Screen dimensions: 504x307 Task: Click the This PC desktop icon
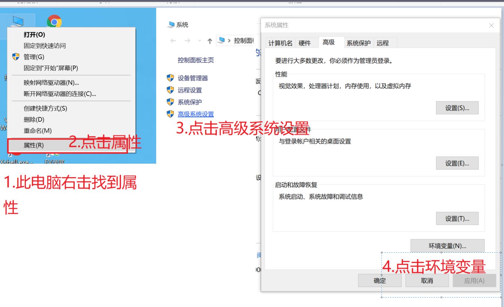17,21
